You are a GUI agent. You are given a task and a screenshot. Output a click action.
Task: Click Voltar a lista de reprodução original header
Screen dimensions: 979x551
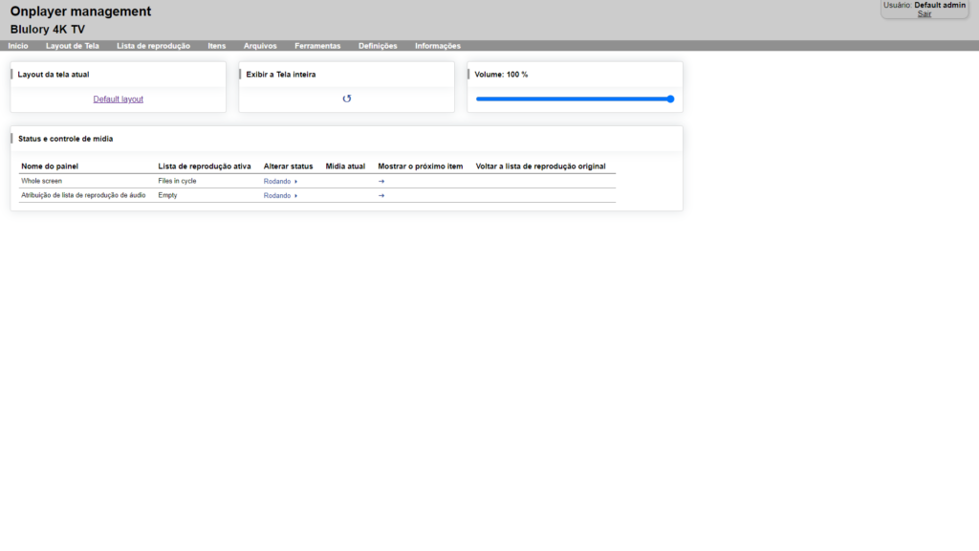(x=541, y=166)
